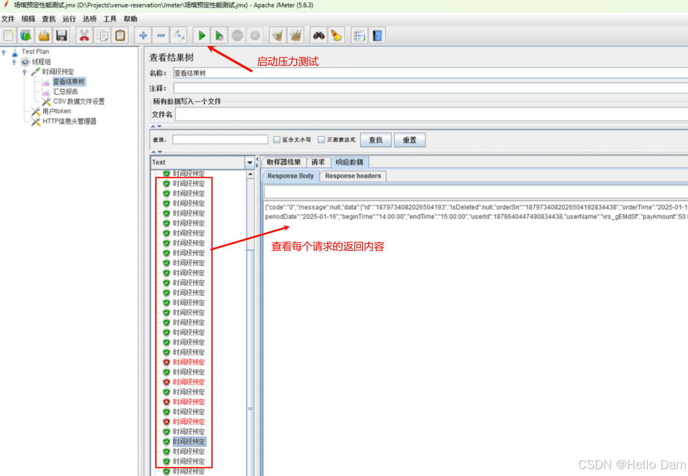Collapse the 线程组 tree handle
This screenshot has width=688, height=476.
pos(15,62)
